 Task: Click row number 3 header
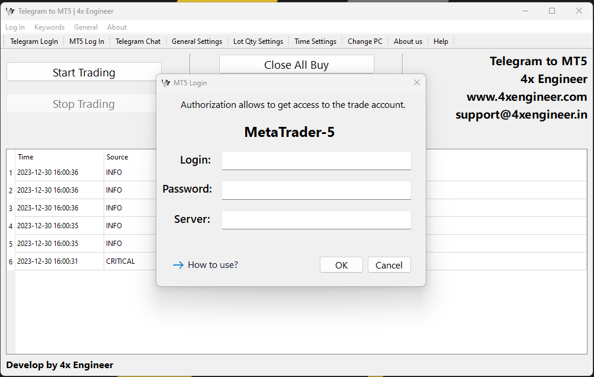(11, 208)
